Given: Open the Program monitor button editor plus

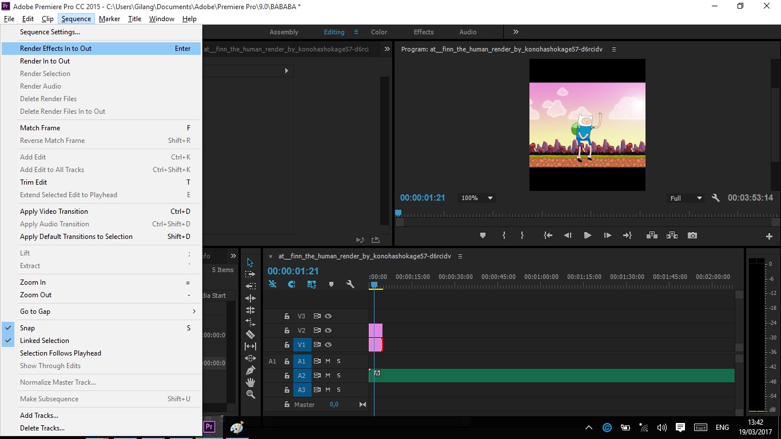Looking at the screenshot, I should click(x=769, y=236).
